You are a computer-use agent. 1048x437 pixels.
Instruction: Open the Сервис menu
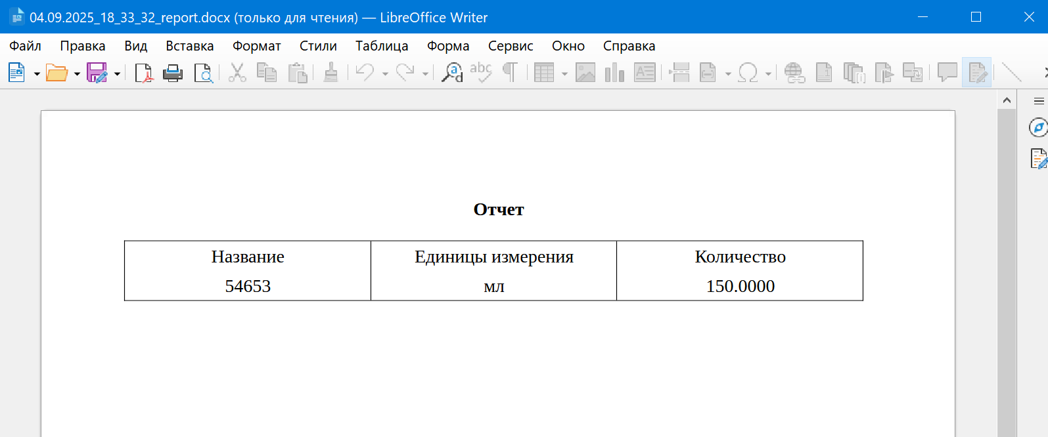click(x=511, y=46)
